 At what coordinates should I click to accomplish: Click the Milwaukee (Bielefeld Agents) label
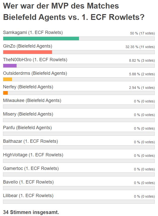click(32, 100)
